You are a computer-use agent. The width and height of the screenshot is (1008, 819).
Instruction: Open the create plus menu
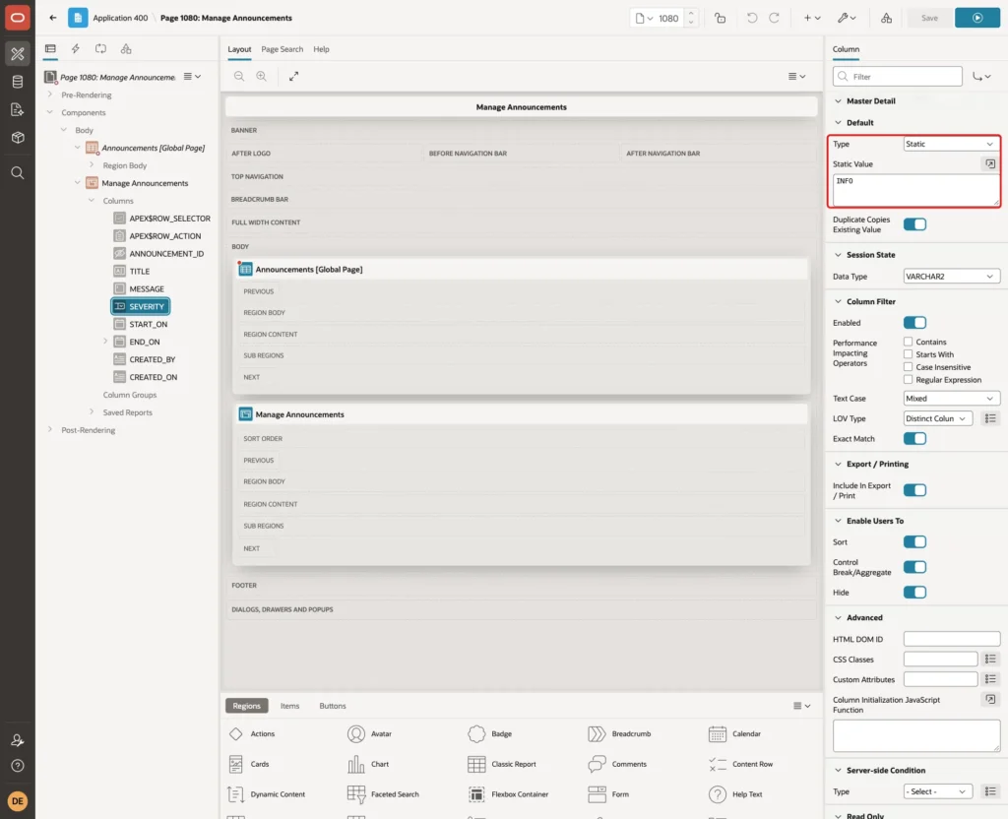[x=812, y=18]
